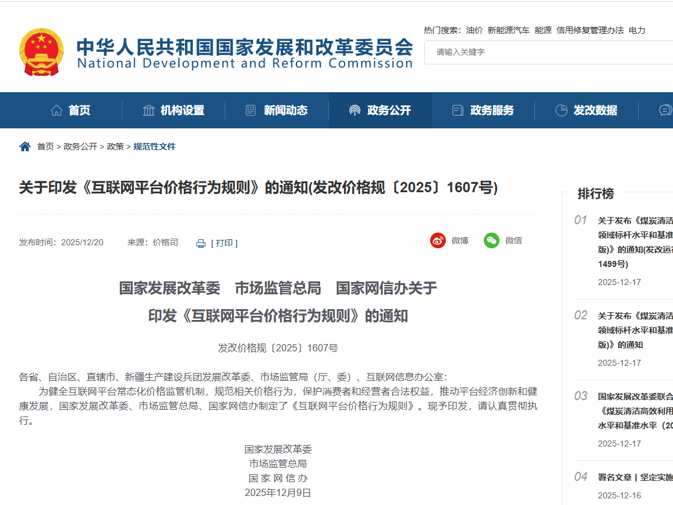Click the building icon beside 机构设置

click(x=148, y=110)
